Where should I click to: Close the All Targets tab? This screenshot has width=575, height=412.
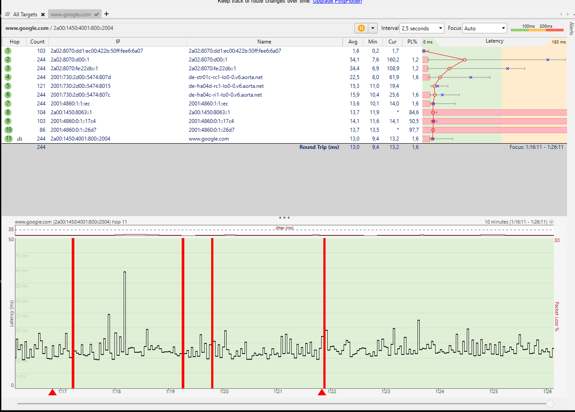43,14
